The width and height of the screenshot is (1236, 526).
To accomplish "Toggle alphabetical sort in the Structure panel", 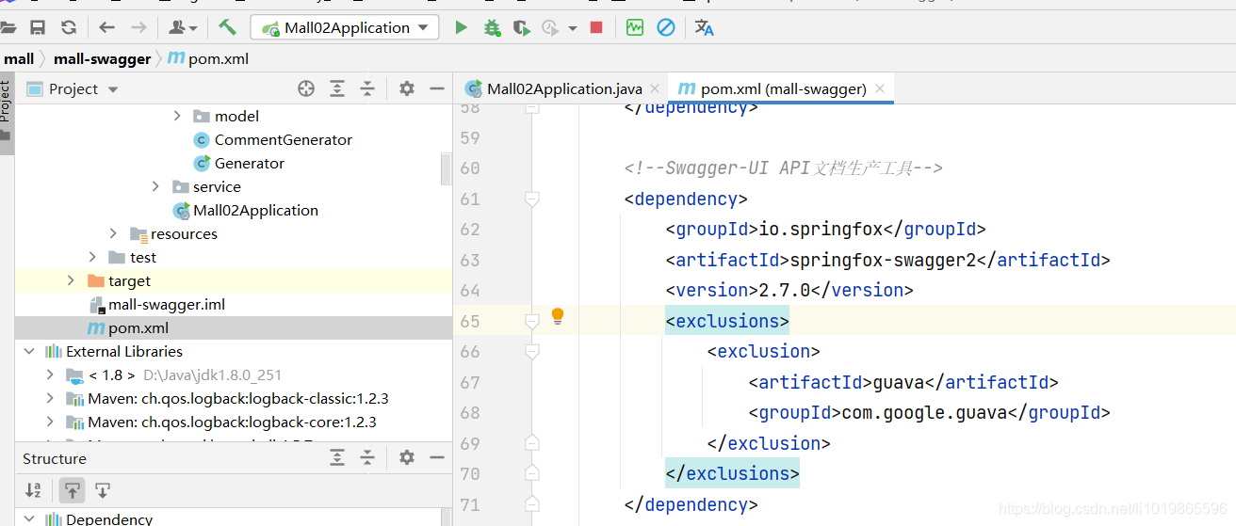I will [33, 489].
